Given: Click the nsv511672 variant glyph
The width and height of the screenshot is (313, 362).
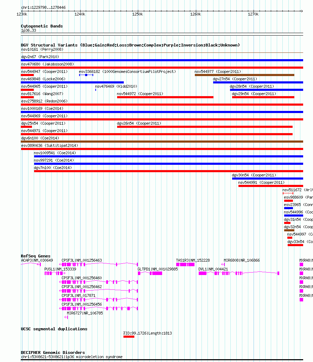Looking at the screenshot, I should click(x=288, y=193).
